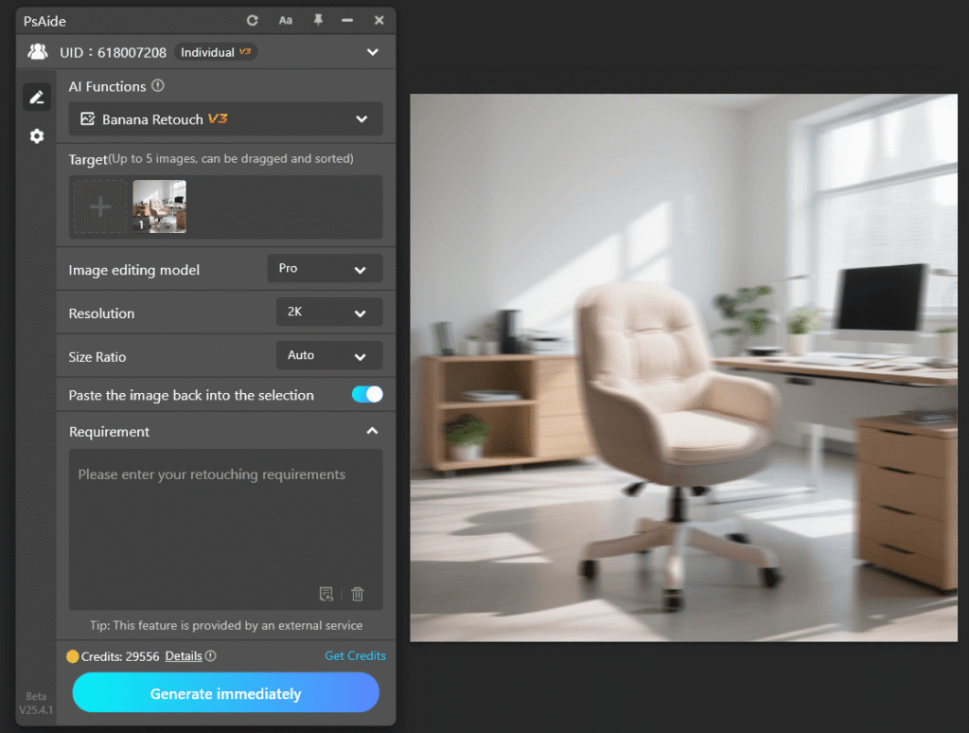The height and width of the screenshot is (733, 969).
Task: Click the info icon next to AI Functions
Action: pyautogui.click(x=157, y=86)
